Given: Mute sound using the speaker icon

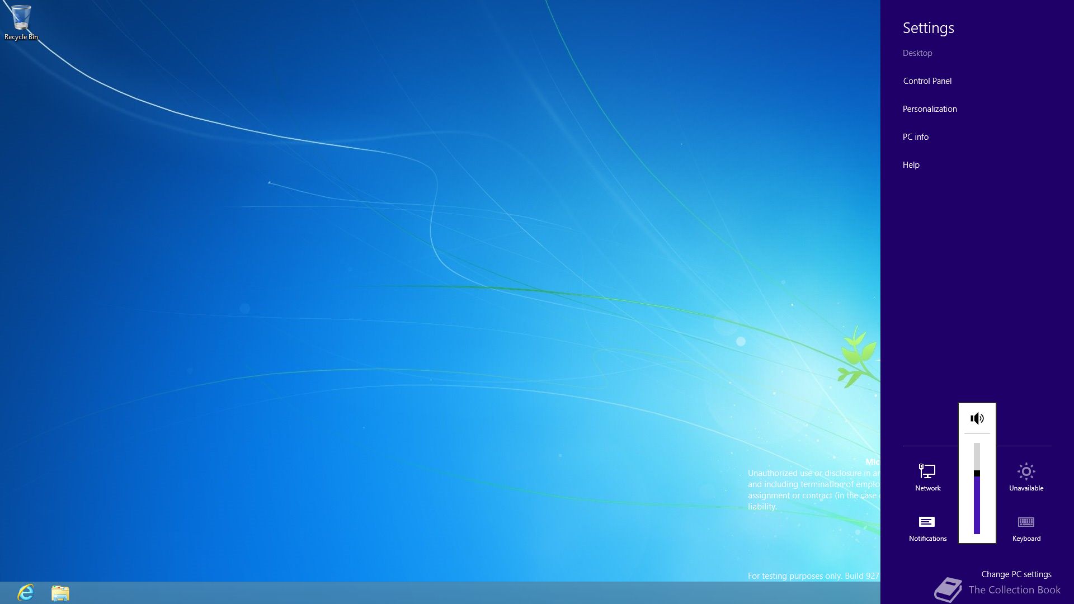Looking at the screenshot, I should point(977,418).
